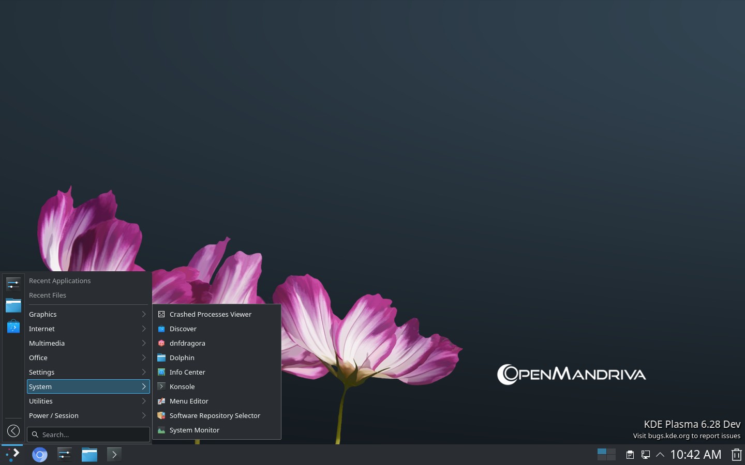Open Dolphin file manager taskbar icon

click(90, 455)
